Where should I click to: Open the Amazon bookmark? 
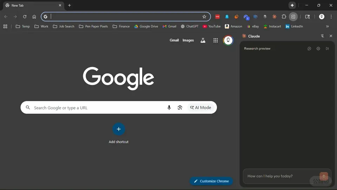(233, 26)
